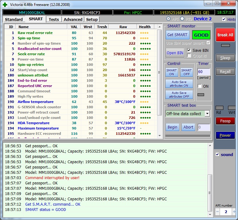Click the Timer period input field
The height and width of the screenshot is (220, 238).
click(204, 71)
